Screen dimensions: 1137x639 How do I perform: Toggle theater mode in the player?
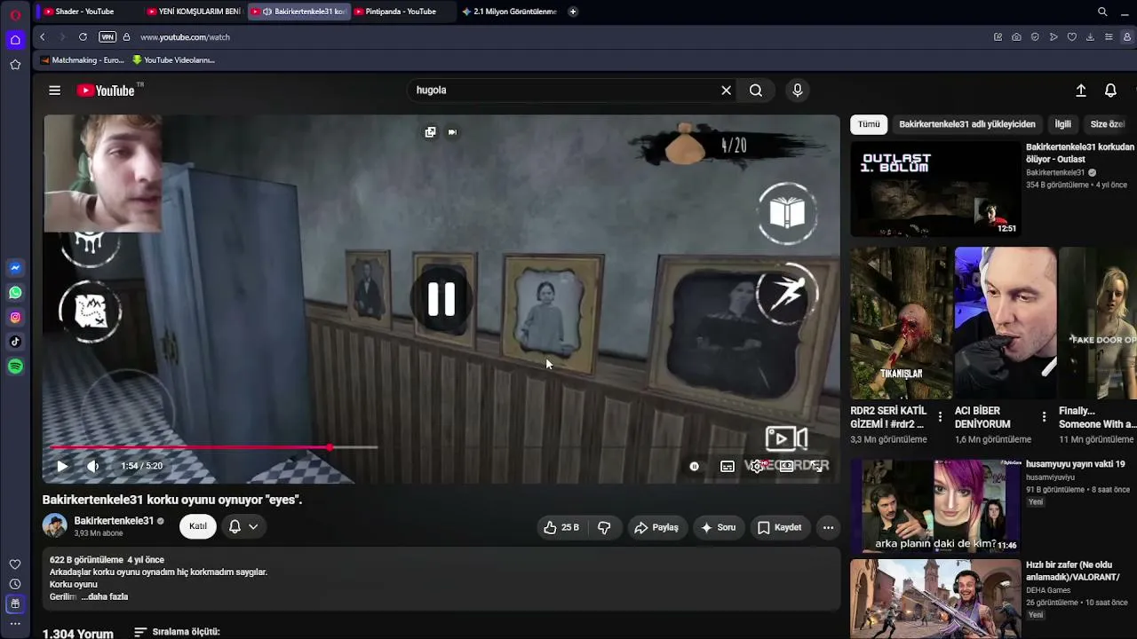(x=787, y=466)
